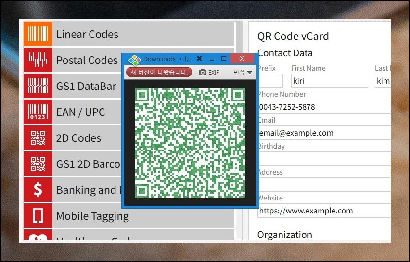
Task: Maximize the image viewer window
Action: (224, 59)
